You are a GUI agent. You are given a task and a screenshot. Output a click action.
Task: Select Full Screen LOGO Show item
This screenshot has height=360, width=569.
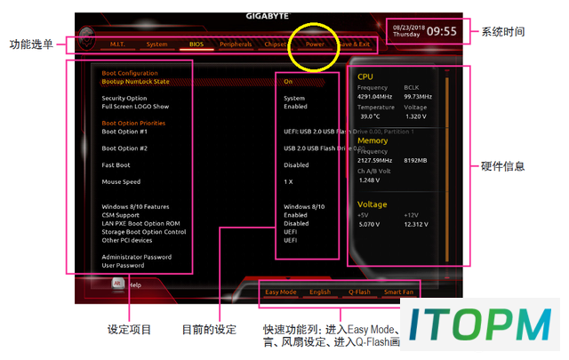[x=135, y=107]
